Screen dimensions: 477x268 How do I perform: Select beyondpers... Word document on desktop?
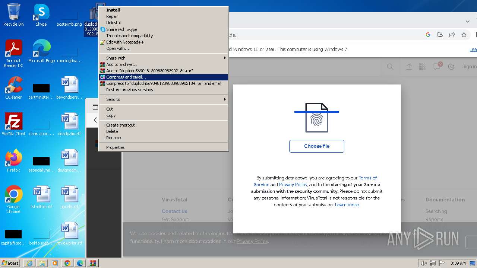click(69, 88)
